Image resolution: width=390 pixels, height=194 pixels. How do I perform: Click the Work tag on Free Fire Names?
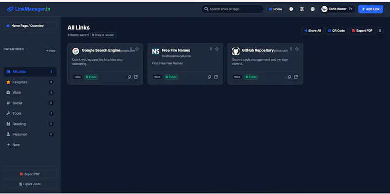point(157,77)
